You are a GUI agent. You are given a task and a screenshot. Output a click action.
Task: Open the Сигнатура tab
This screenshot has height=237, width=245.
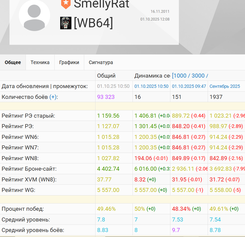coord(101,62)
